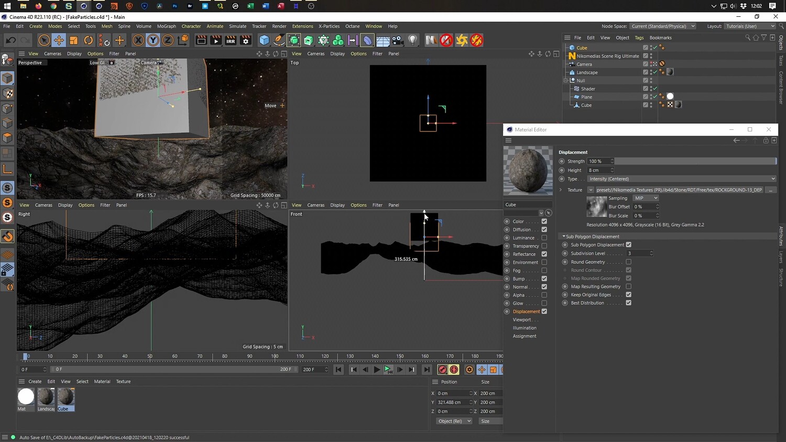Click the Camera object icon in toolbar
Viewport: 786px width, 442px height.
[x=398, y=40]
